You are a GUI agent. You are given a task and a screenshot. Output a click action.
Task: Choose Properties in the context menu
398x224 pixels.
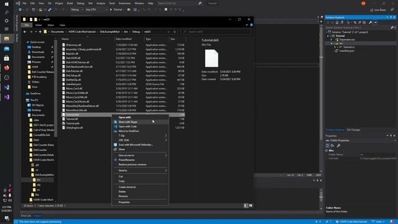(140, 202)
